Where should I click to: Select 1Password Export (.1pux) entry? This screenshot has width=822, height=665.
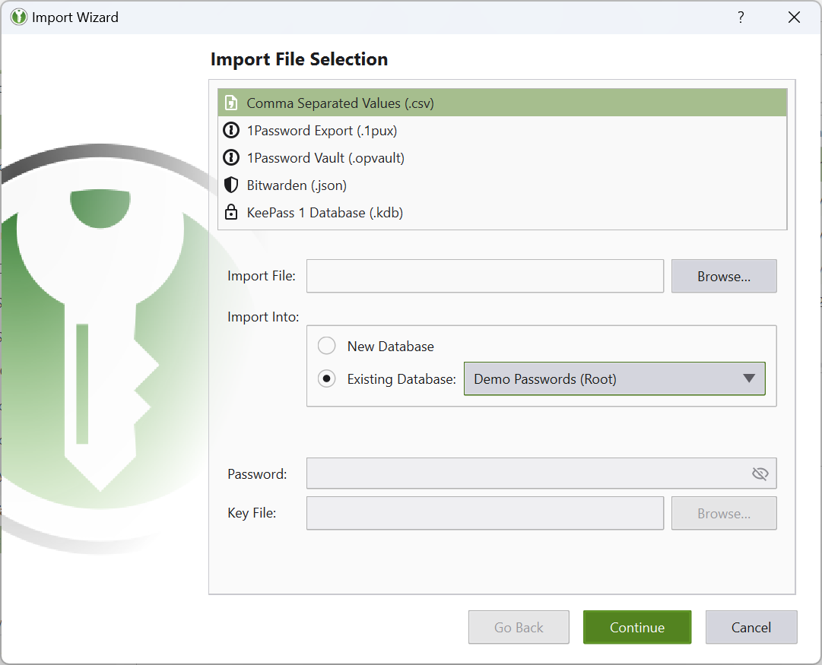[502, 130]
